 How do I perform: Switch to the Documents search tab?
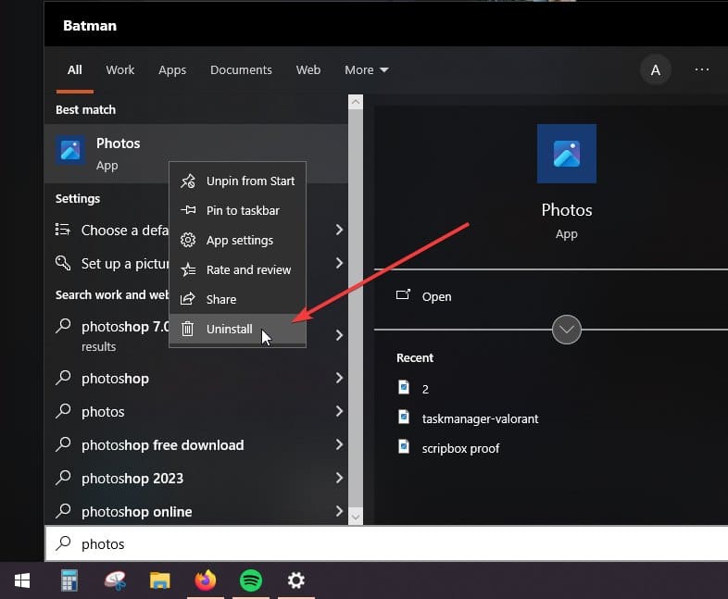pos(241,70)
